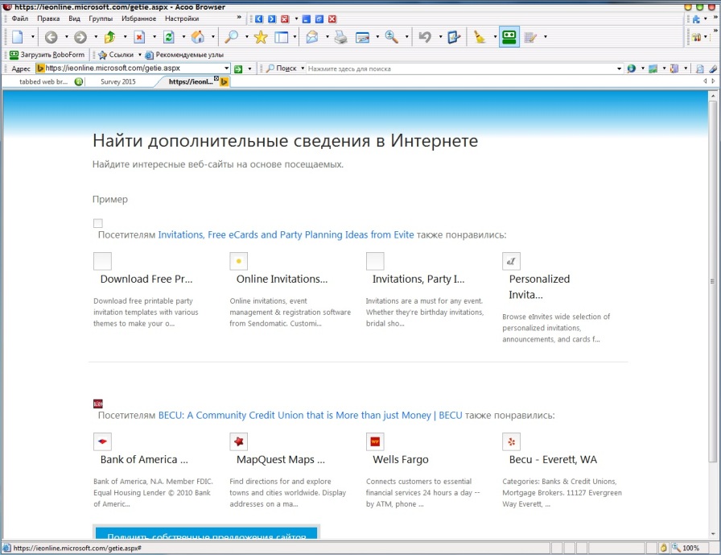Click the globe search engine icon
This screenshot has width=721, height=555.
pos(632,68)
